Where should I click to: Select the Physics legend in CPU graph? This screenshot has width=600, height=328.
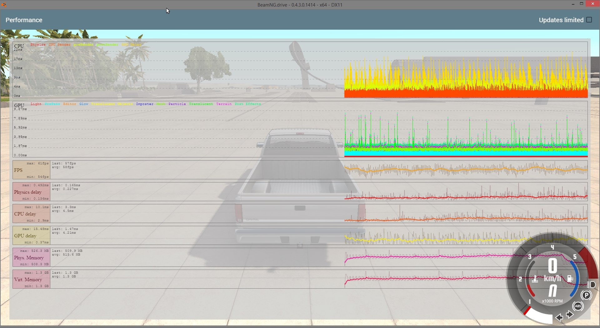(38, 45)
